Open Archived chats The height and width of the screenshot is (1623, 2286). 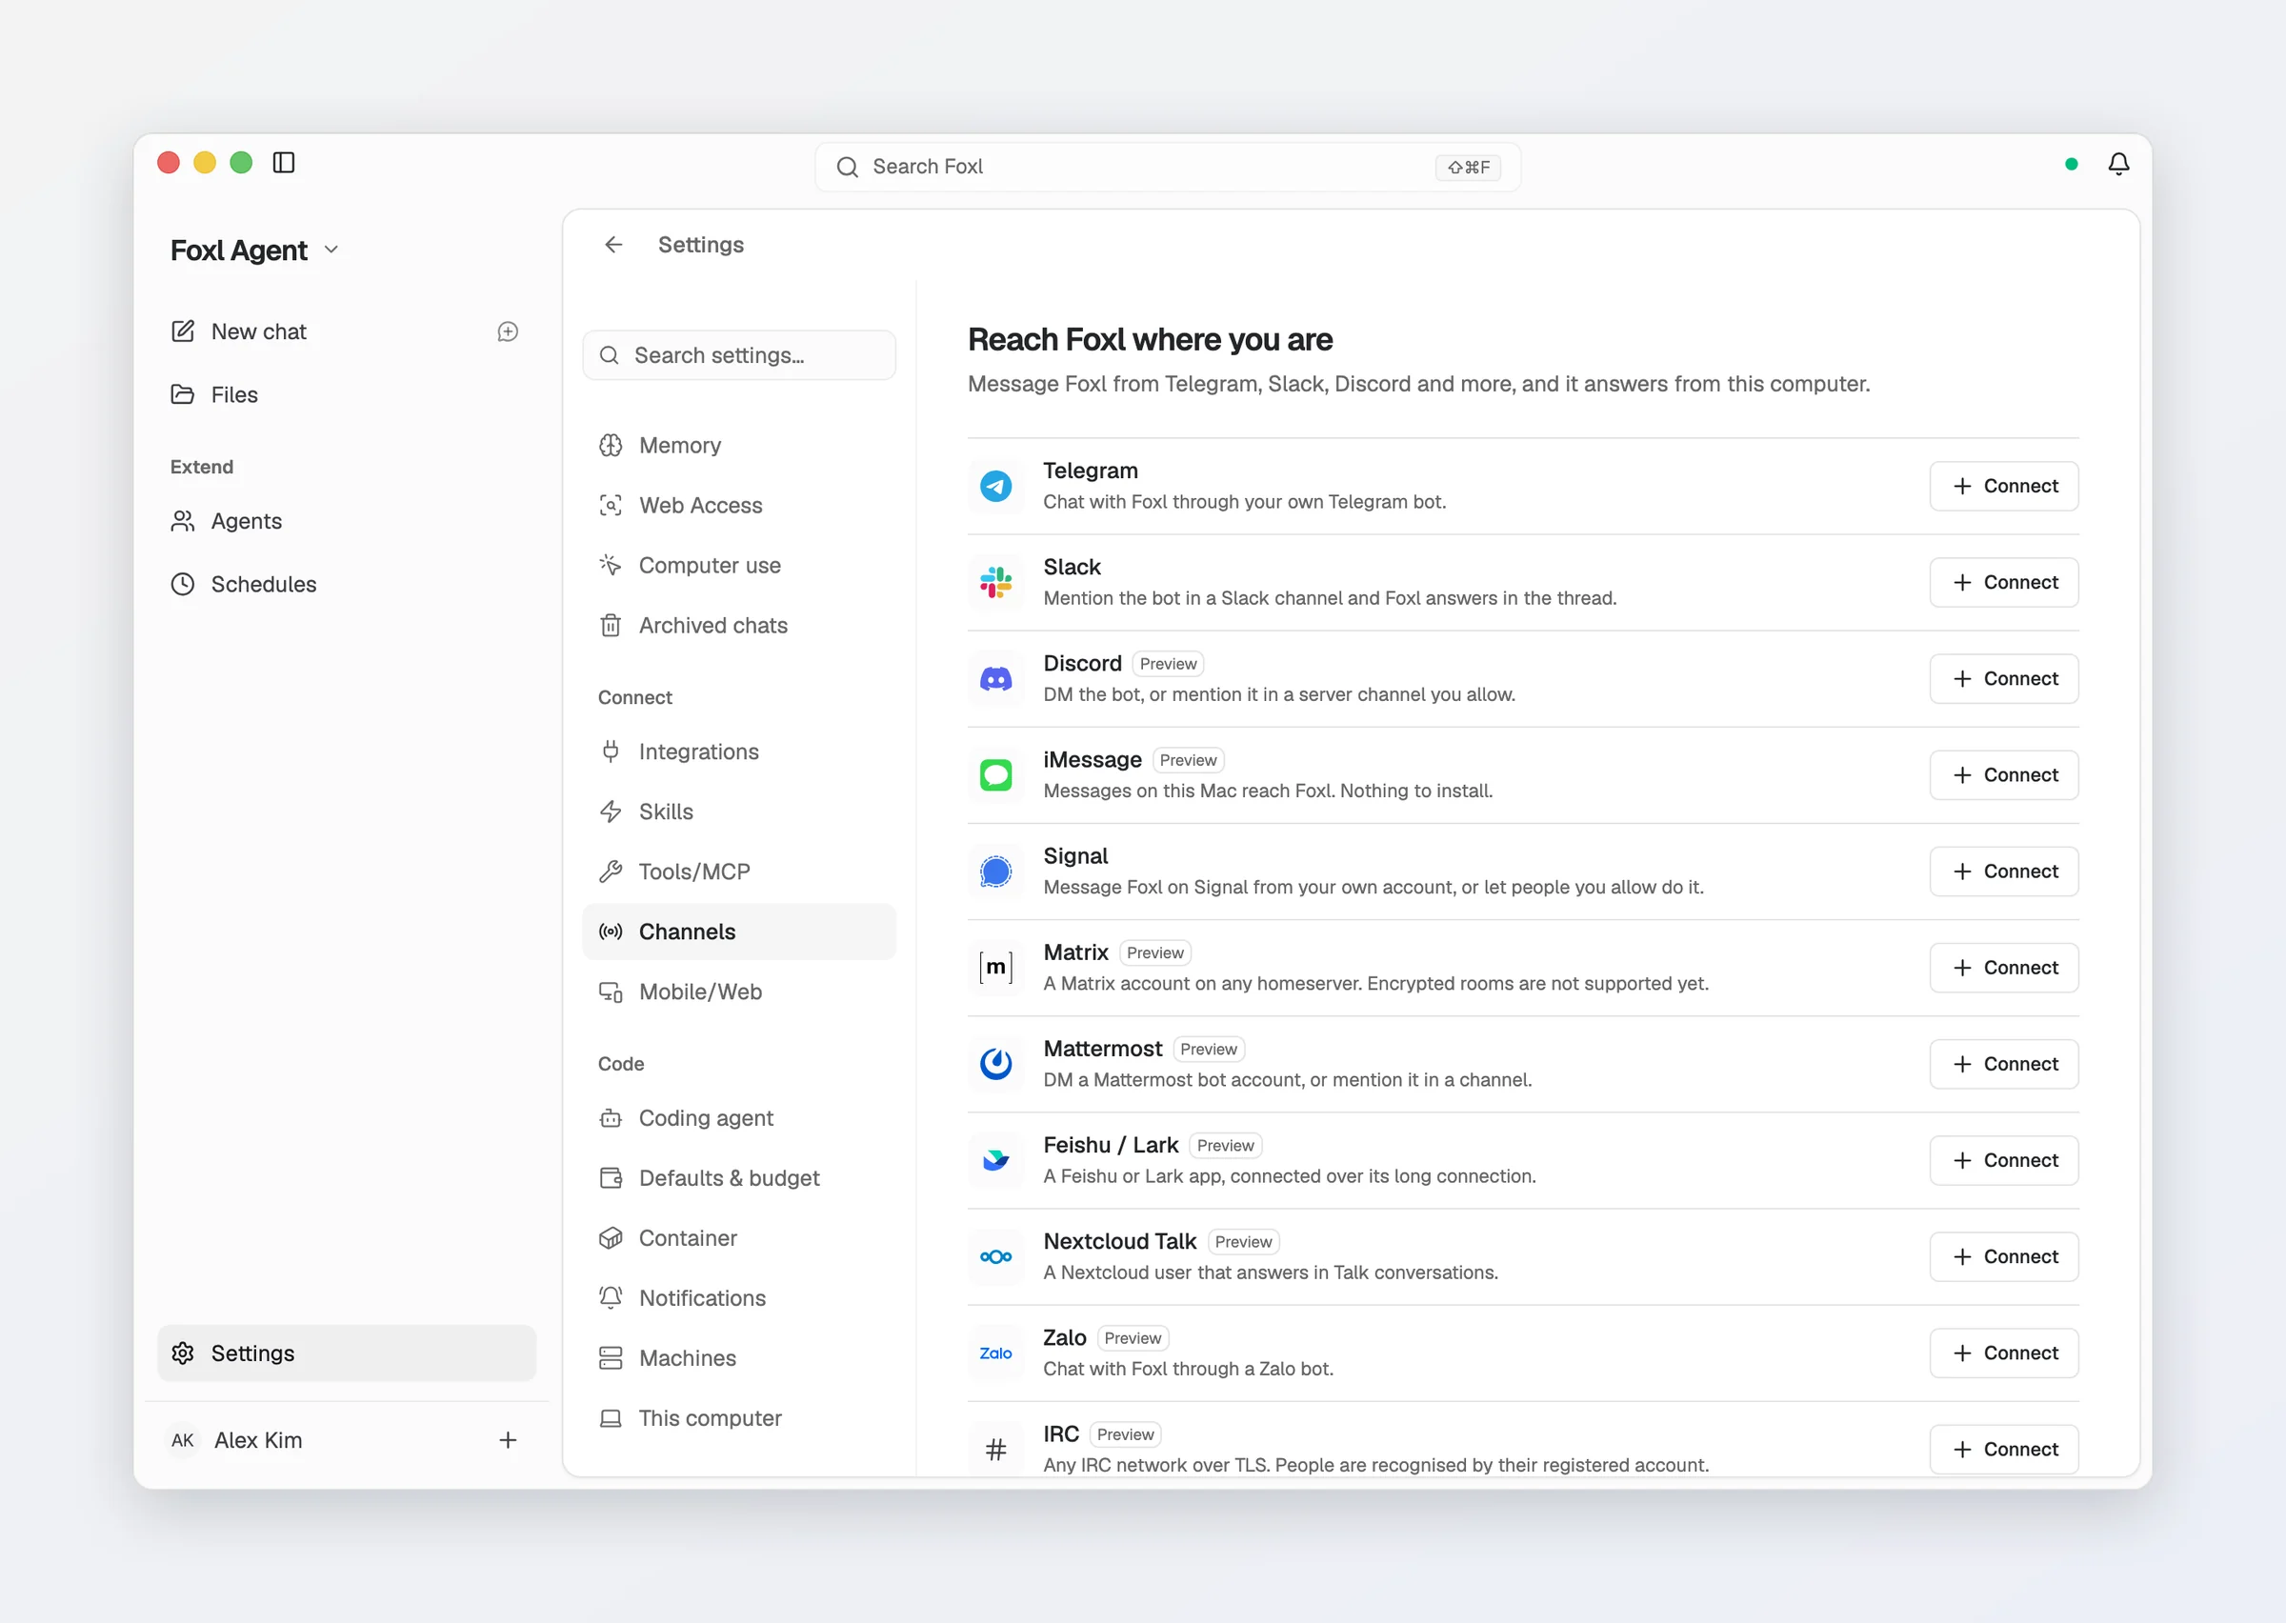point(739,626)
